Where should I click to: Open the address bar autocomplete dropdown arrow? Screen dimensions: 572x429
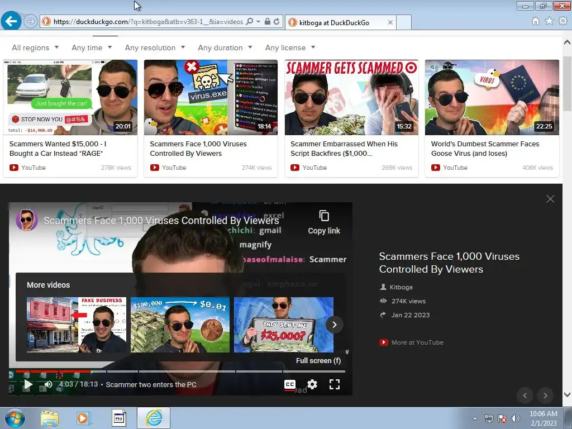pyautogui.click(x=258, y=22)
